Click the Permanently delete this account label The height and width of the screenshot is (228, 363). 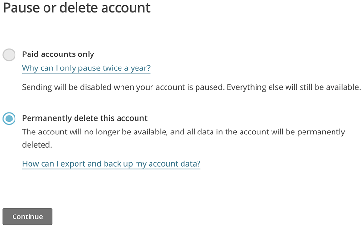(x=85, y=118)
